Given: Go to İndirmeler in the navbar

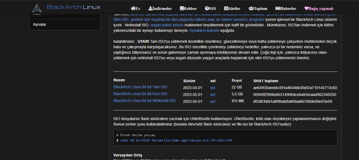Looking at the screenshot, I should pyautogui.click(x=160, y=8).
